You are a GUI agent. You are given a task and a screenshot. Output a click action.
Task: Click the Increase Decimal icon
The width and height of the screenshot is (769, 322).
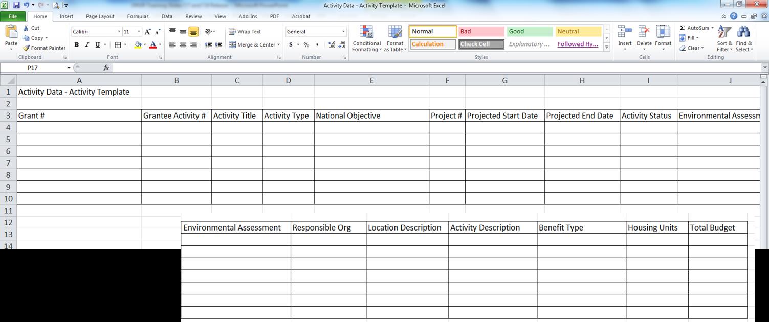331,44
